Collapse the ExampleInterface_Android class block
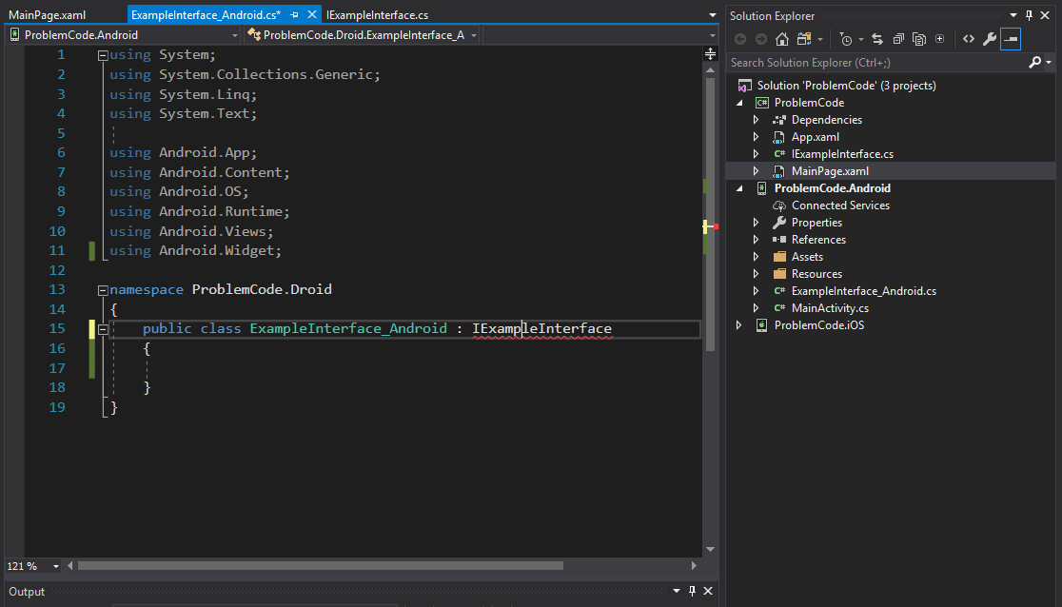Screen dimensions: 1062x607 103,330
